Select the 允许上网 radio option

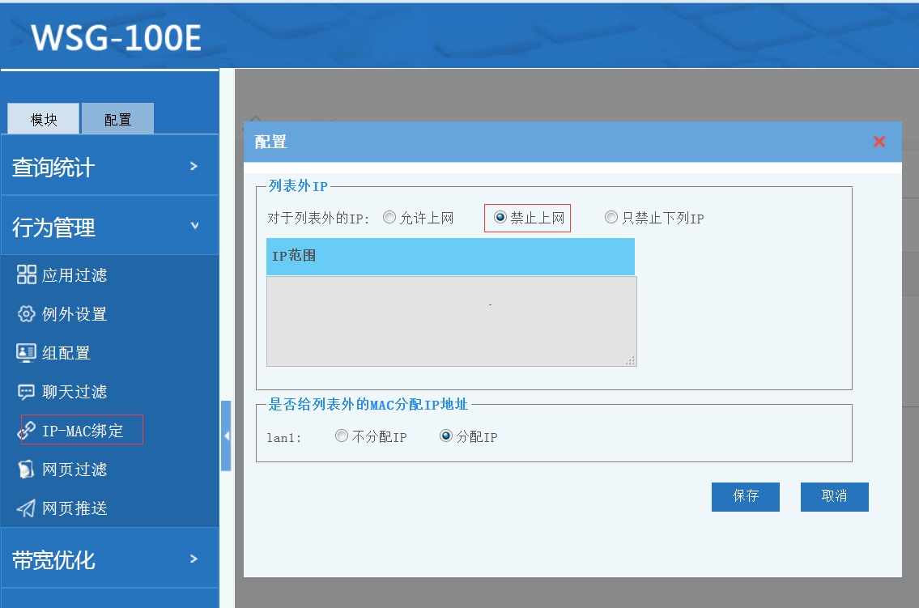tap(389, 218)
